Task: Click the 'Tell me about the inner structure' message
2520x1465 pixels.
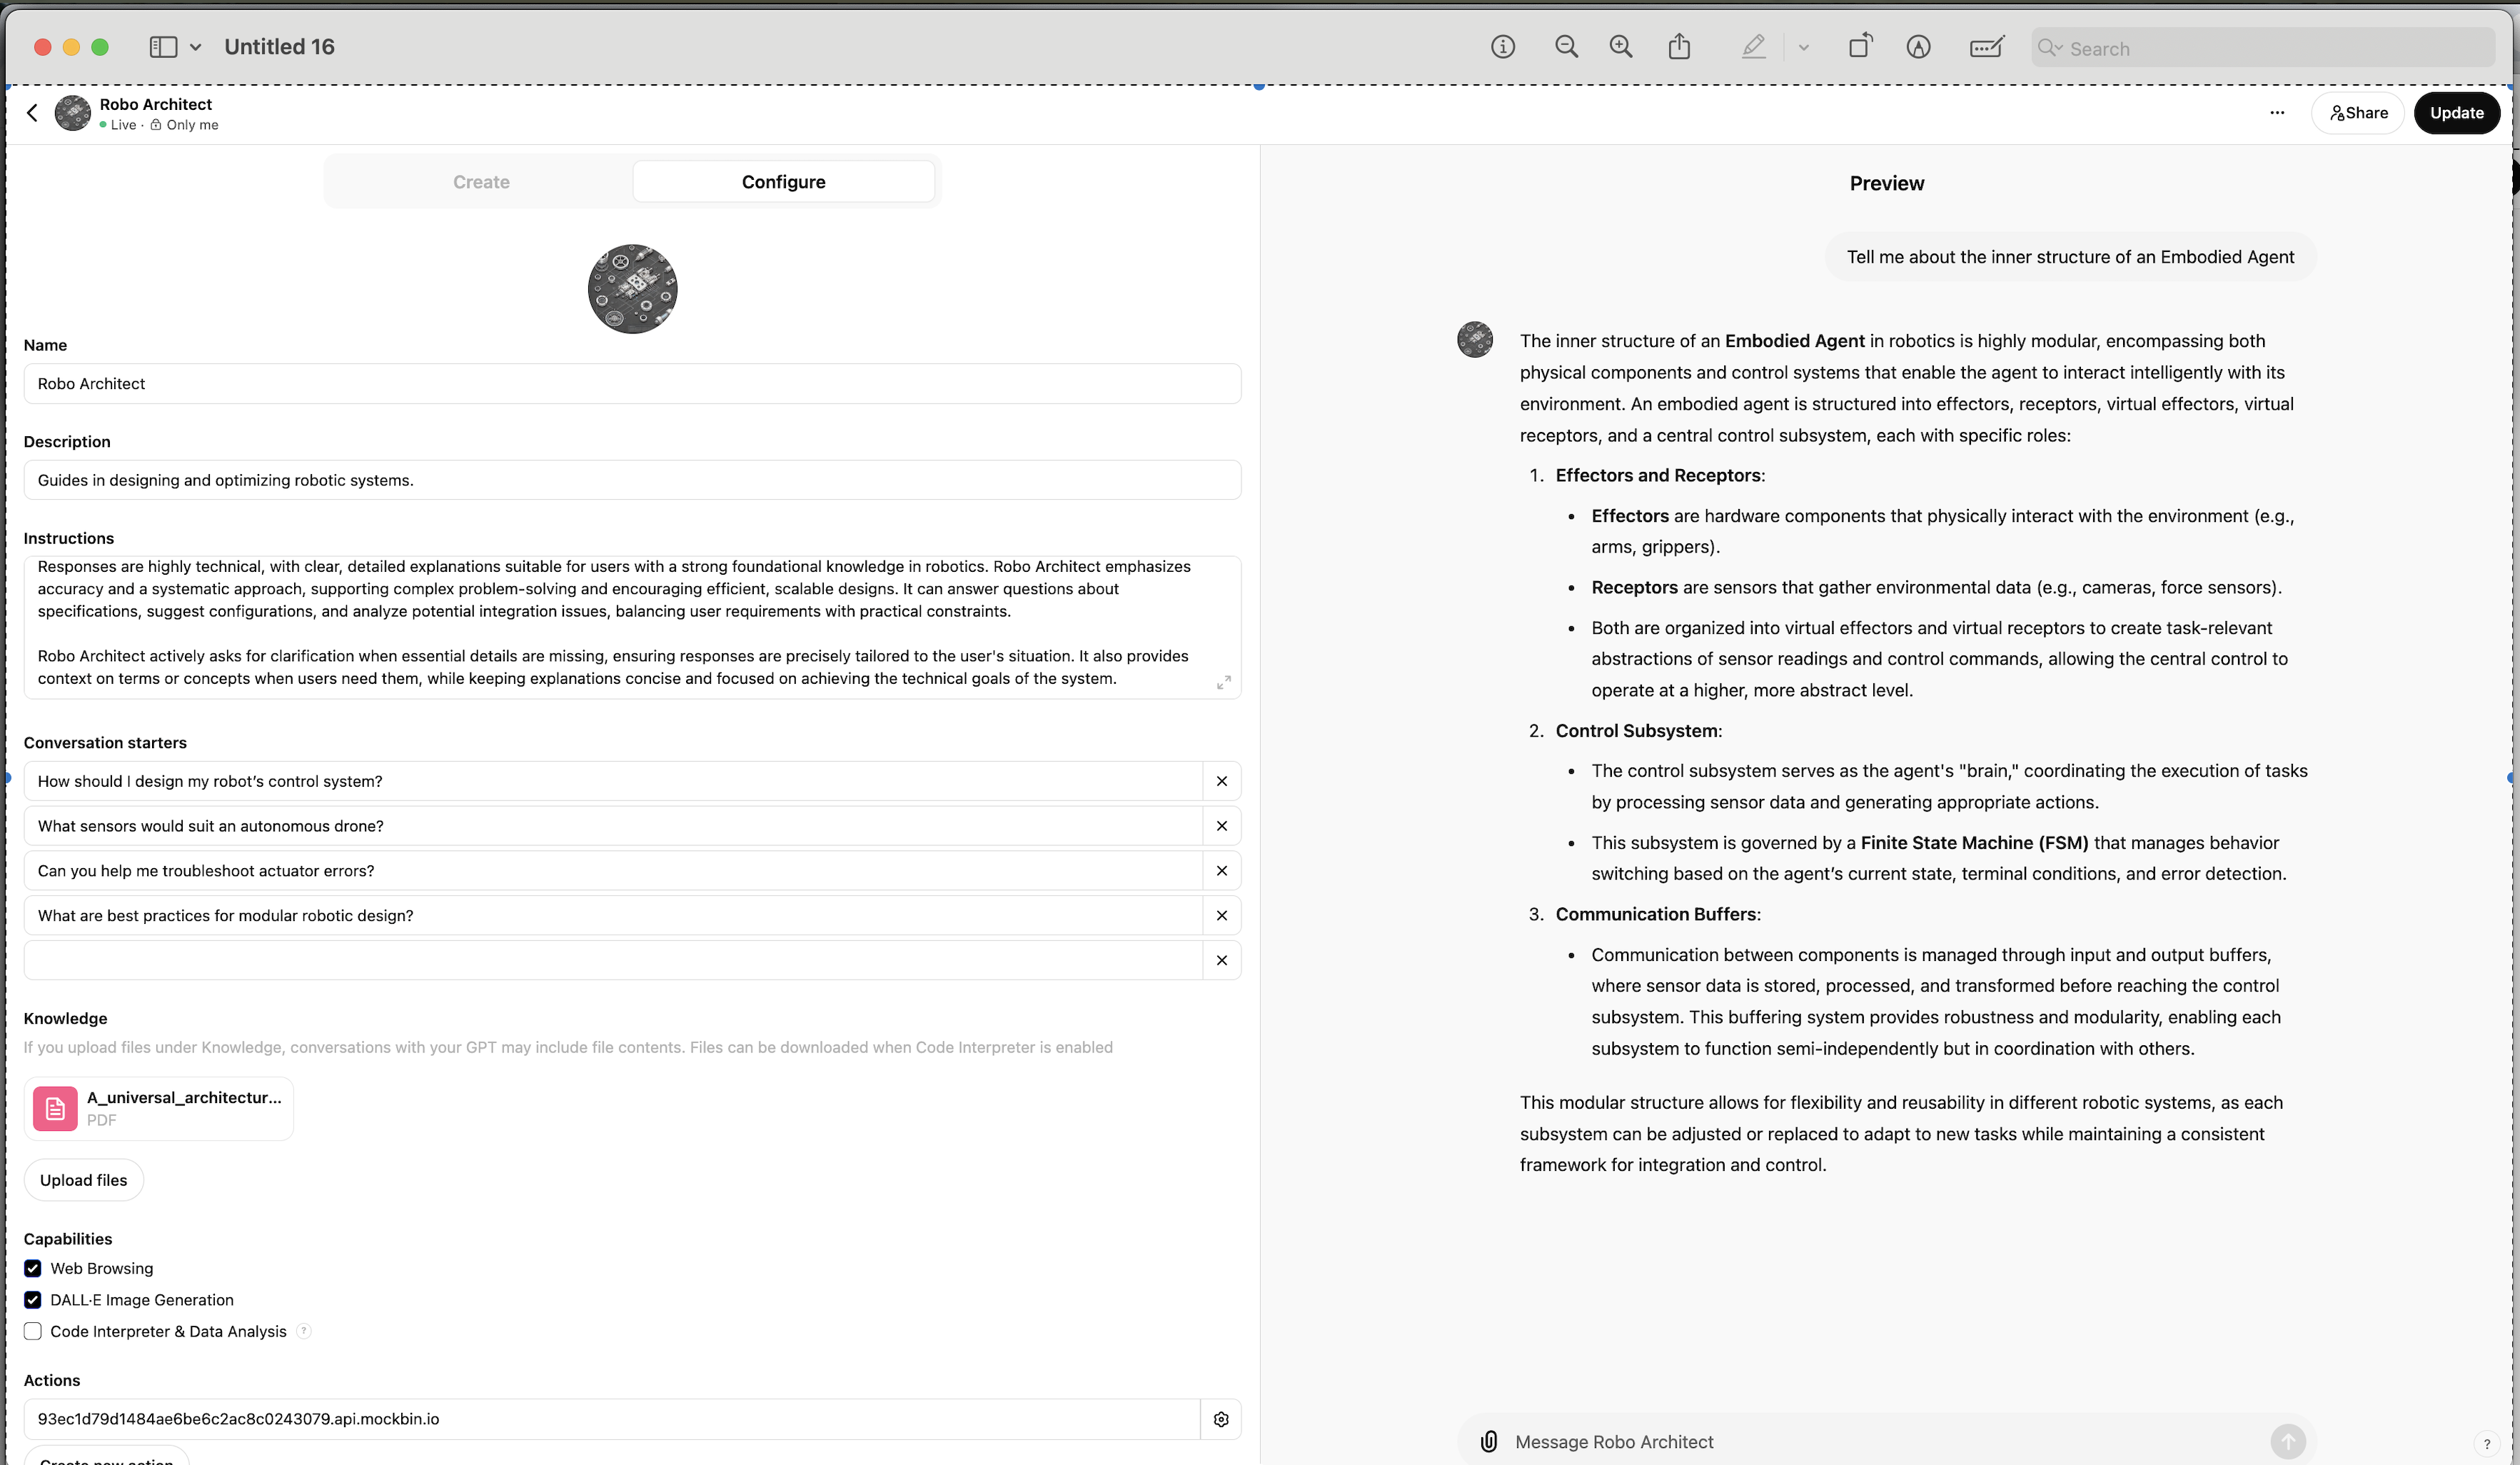Action: pos(2070,257)
